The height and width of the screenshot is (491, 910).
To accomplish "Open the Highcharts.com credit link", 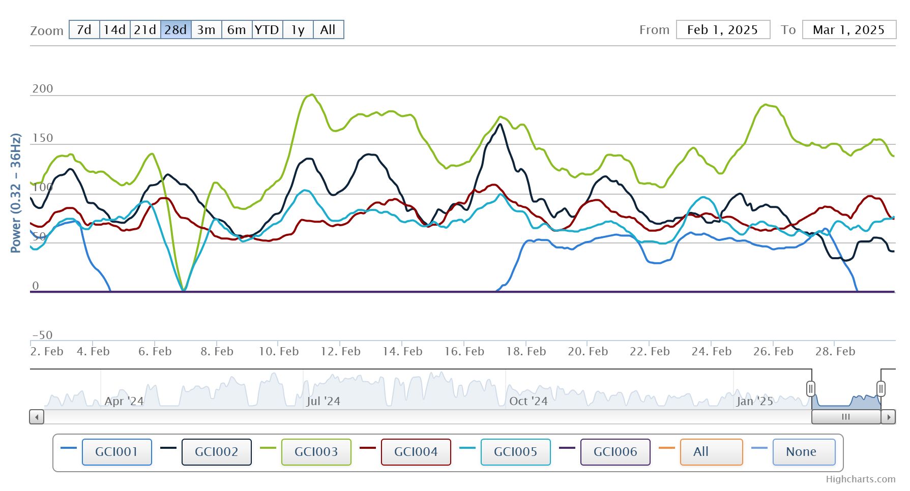I will coord(860,479).
